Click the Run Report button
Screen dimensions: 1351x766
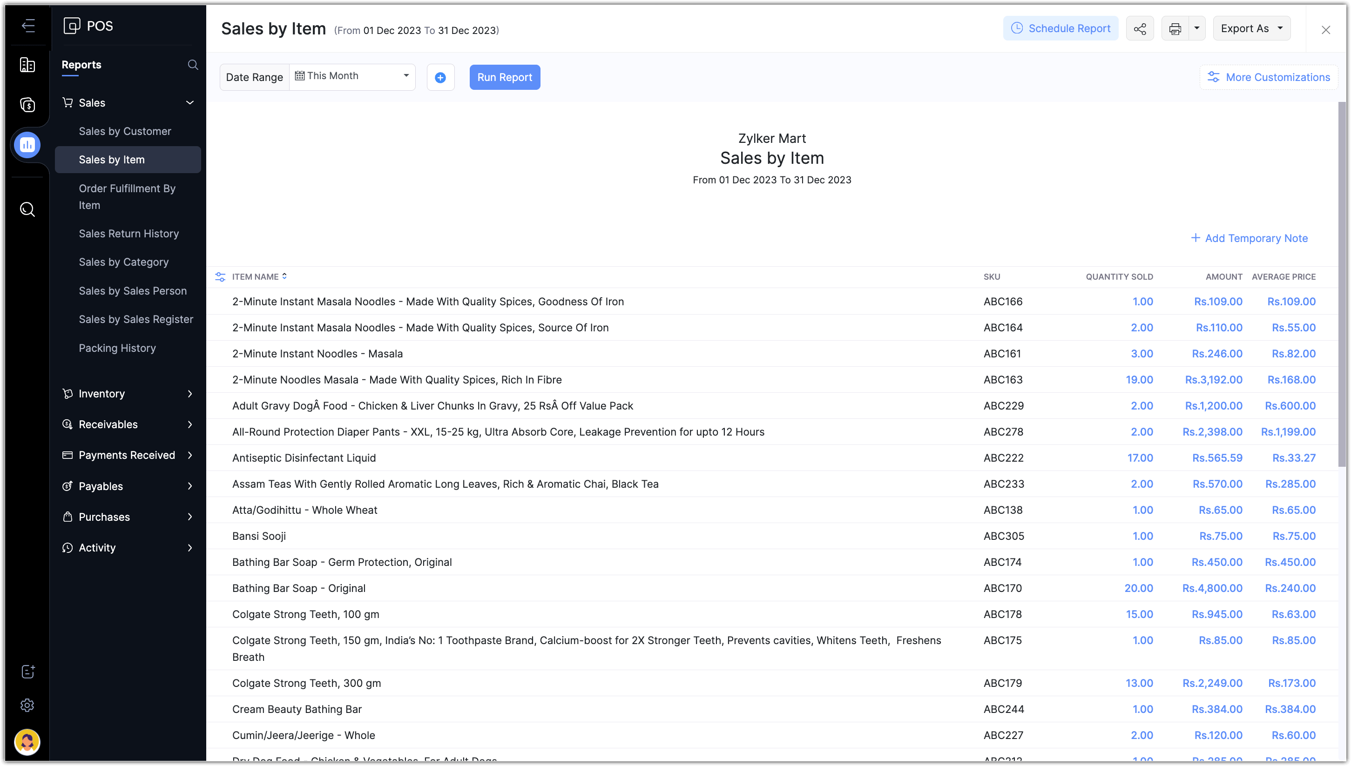click(x=504, y=77)
